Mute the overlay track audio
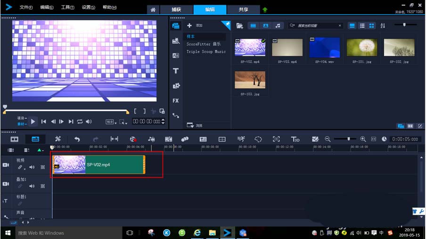This screenshot has width=426, height=239. point(32,186)
